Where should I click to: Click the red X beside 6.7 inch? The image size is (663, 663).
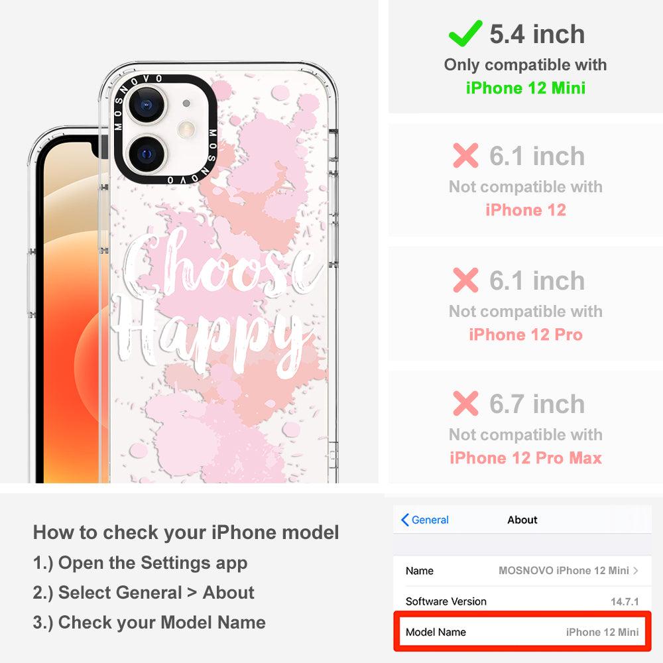465,403
